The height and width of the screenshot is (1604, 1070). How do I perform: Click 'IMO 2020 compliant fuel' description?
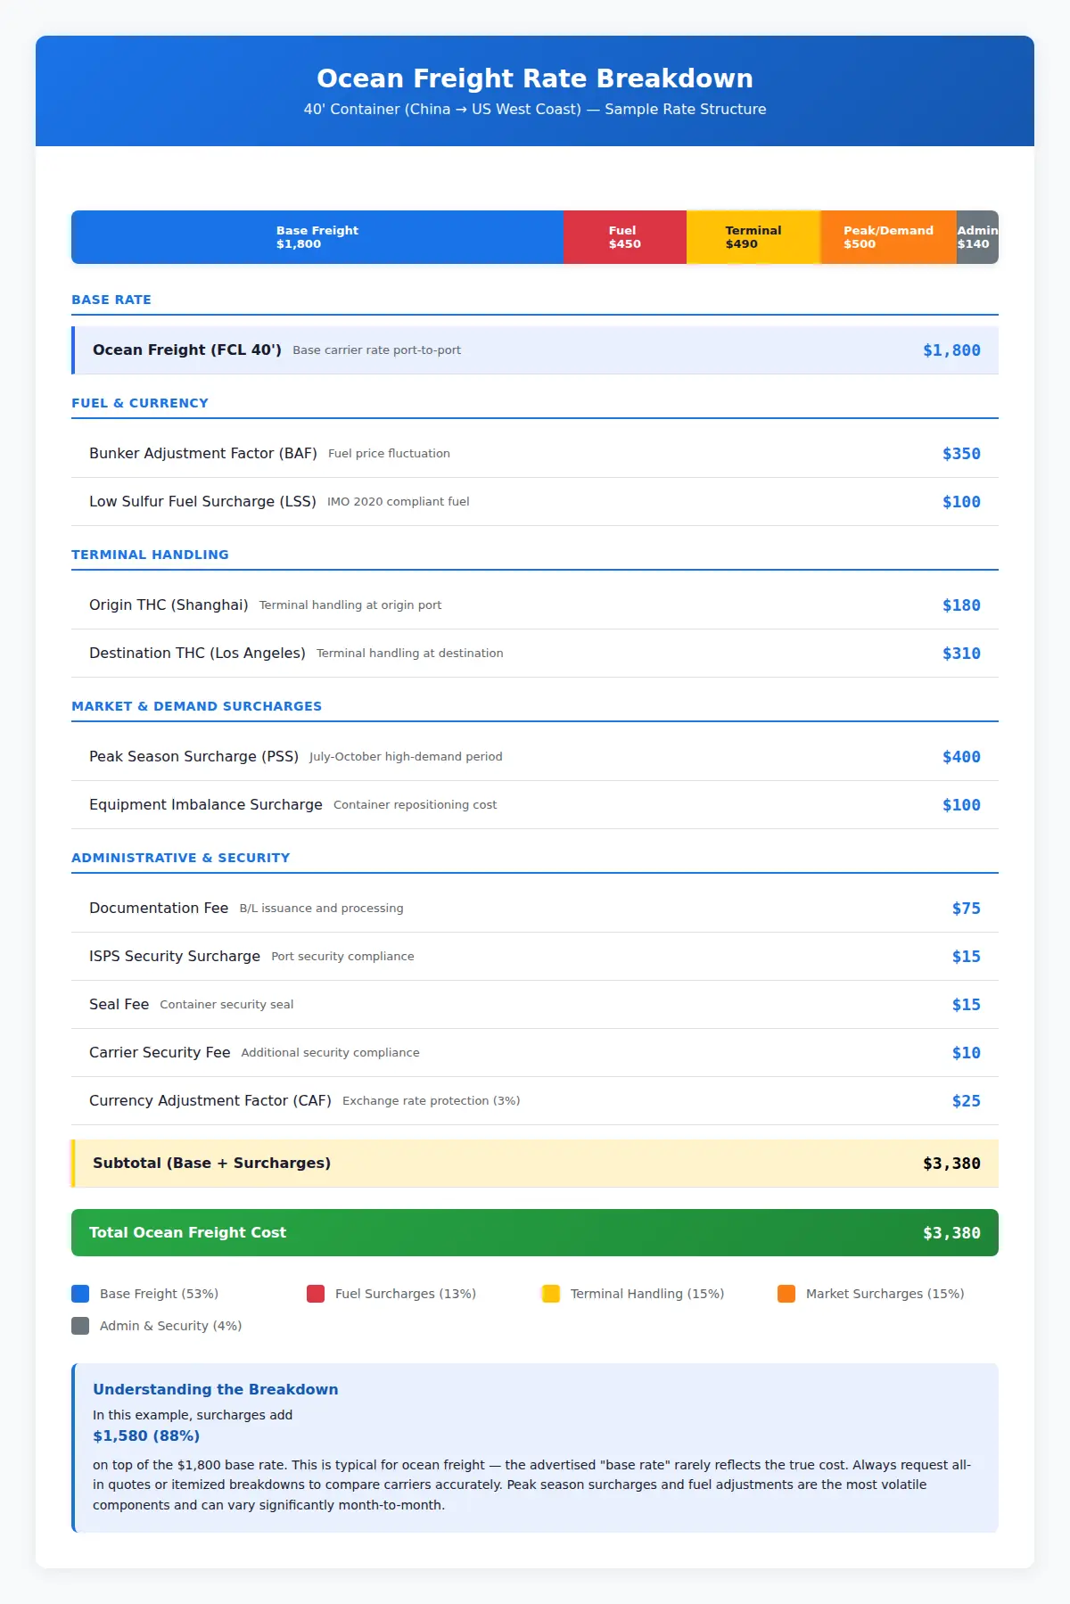tap(398, 501)
